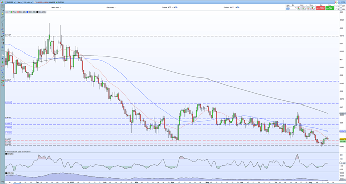This screenshot has height=184, width=346.
Task: Click the green Buy price button
Action: point(330,8)
